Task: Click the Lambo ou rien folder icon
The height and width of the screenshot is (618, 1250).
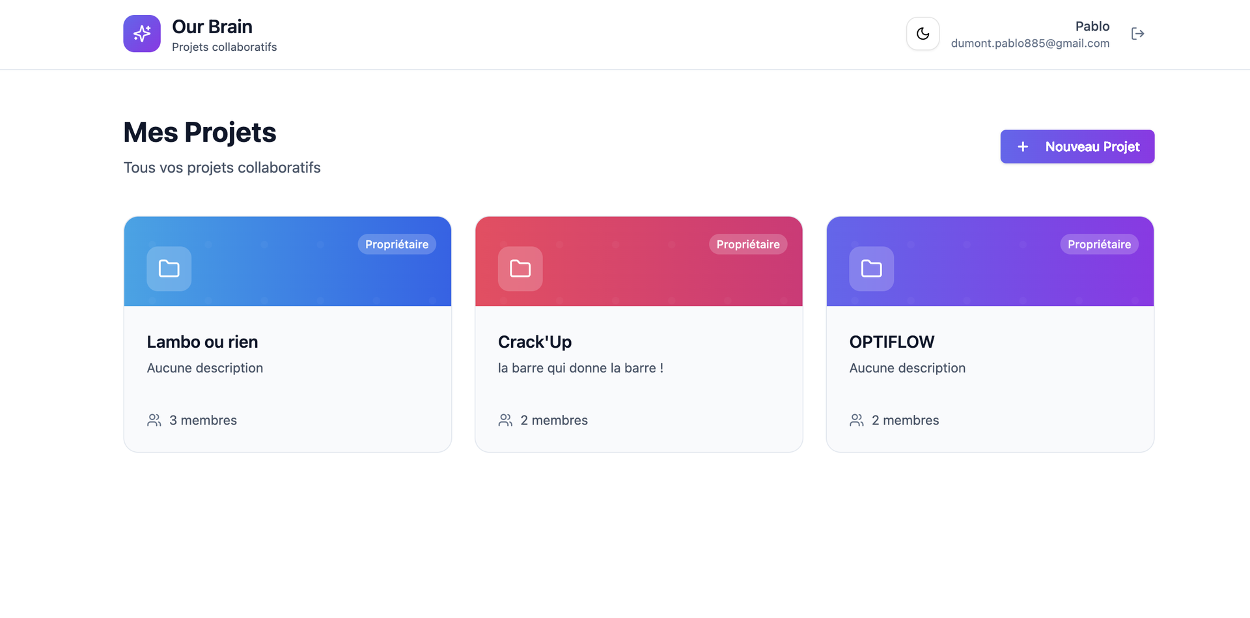Action: click(x=169, y=268)
